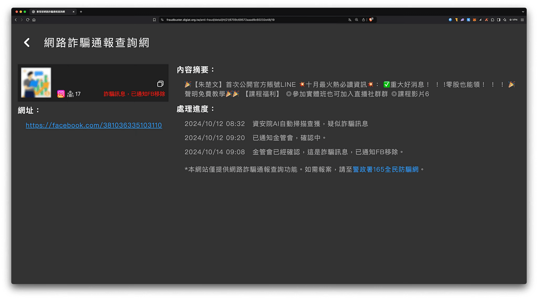Open the puzzle-piece extensions menu
Screen dimensions: 538x299
[x=493, y=20]
